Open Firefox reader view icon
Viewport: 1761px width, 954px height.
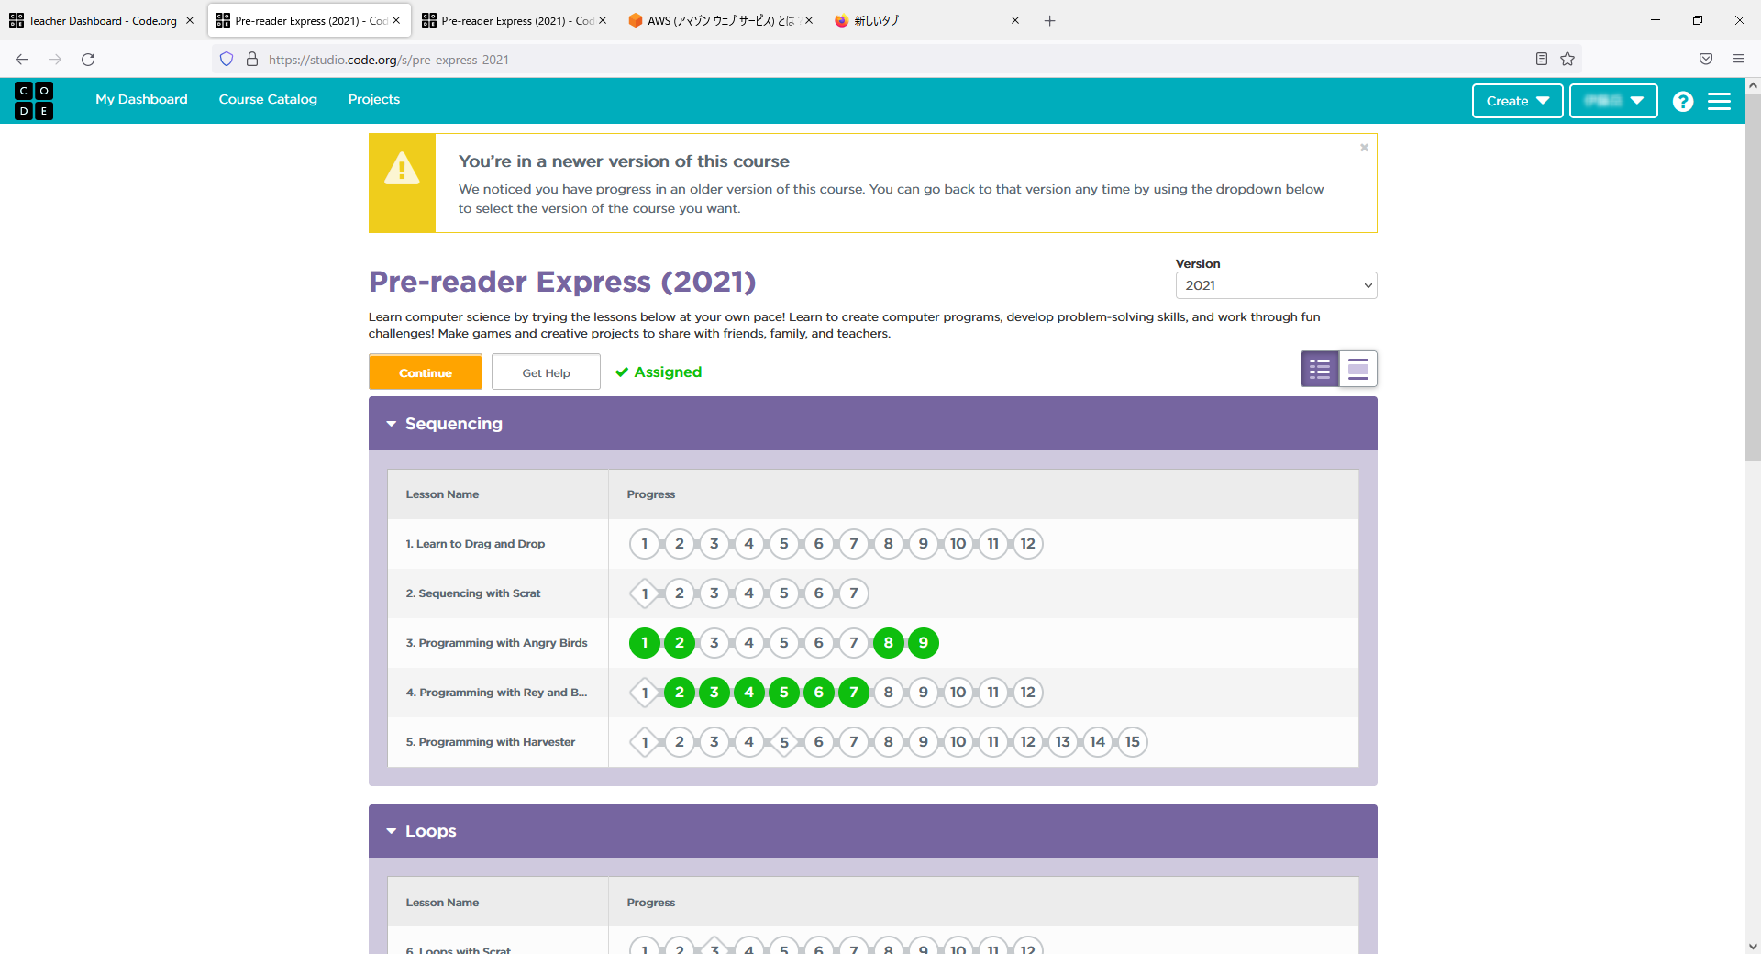[1542, 60]
